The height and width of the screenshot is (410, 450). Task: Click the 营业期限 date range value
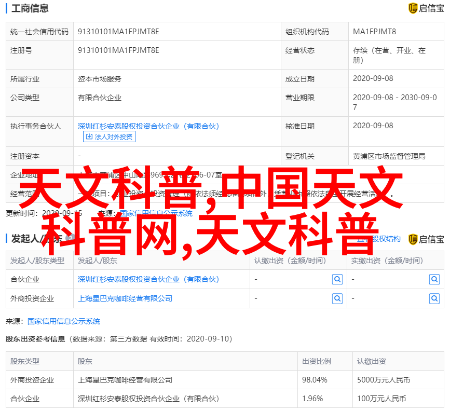coord(394,102)
